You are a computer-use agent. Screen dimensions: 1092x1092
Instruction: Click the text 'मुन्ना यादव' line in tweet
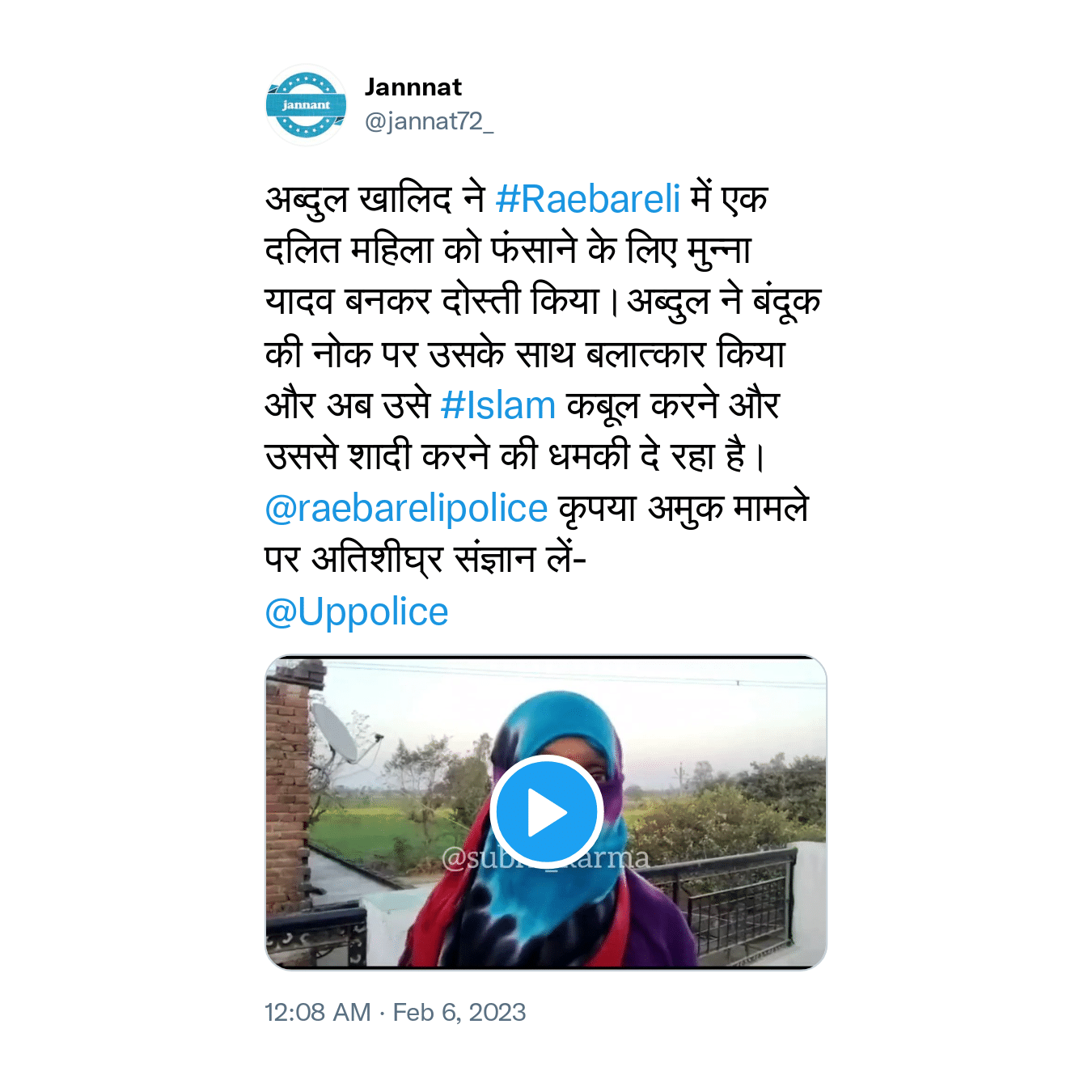pos(508,275)
